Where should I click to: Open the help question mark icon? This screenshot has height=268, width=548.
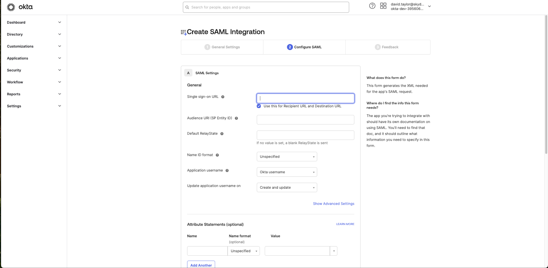(372, 6)
